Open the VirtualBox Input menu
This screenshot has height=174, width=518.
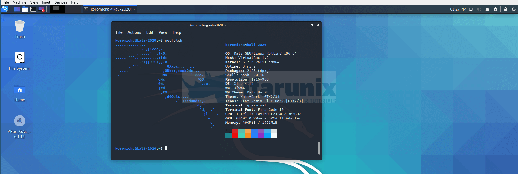pyautogui.click(x=46, y=2)
